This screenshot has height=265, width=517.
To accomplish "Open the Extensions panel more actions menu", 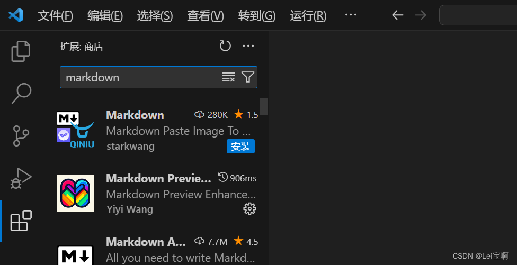I will [248, 46].
